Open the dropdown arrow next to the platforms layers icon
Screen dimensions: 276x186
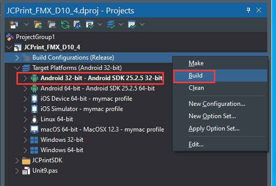click(121, 24)
